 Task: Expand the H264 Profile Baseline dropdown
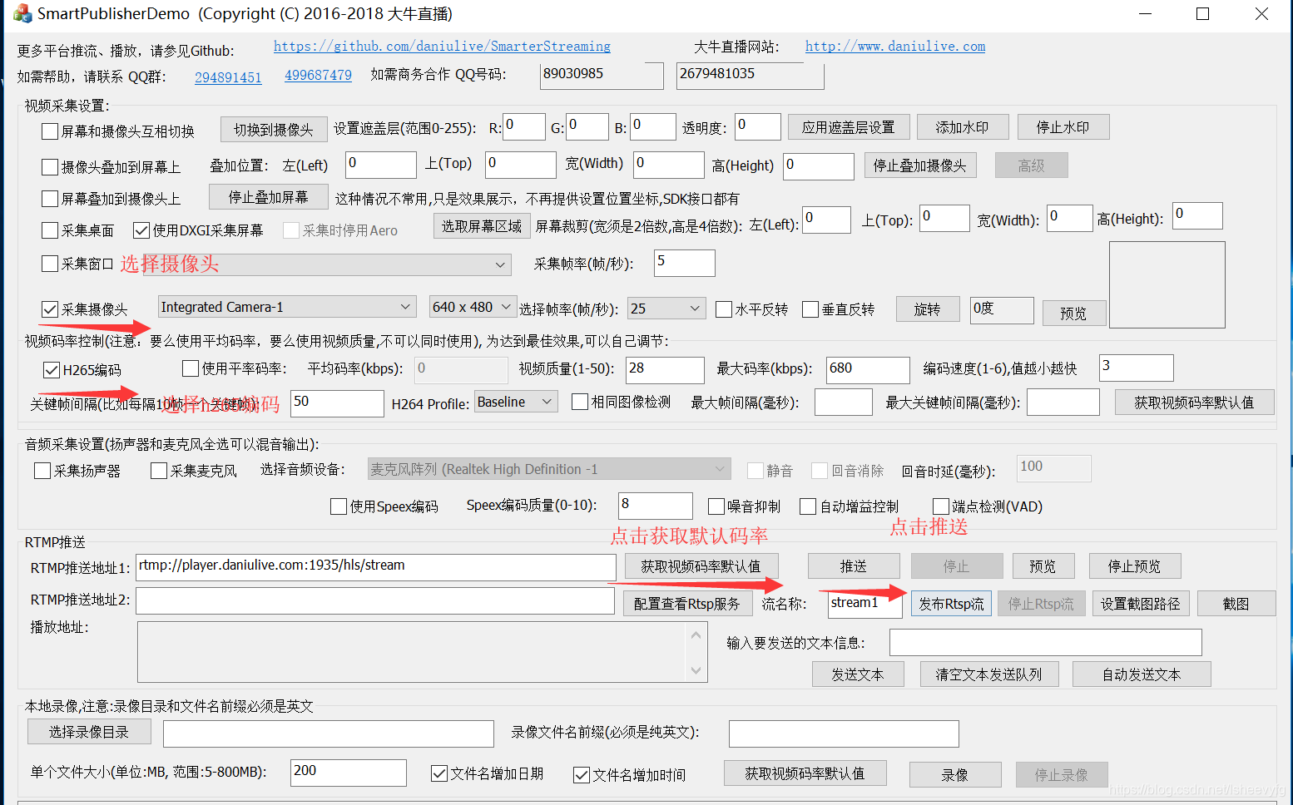click(x=547, y=401)
